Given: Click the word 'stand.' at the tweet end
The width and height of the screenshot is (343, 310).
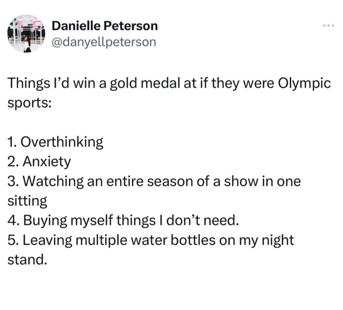Looking at the screenshot, I should [x=26, y=260].
